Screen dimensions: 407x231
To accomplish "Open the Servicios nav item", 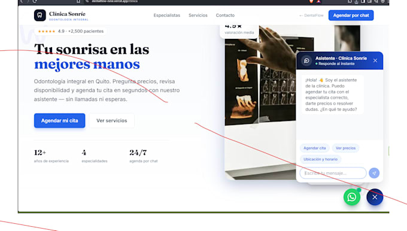I will 198,16.
